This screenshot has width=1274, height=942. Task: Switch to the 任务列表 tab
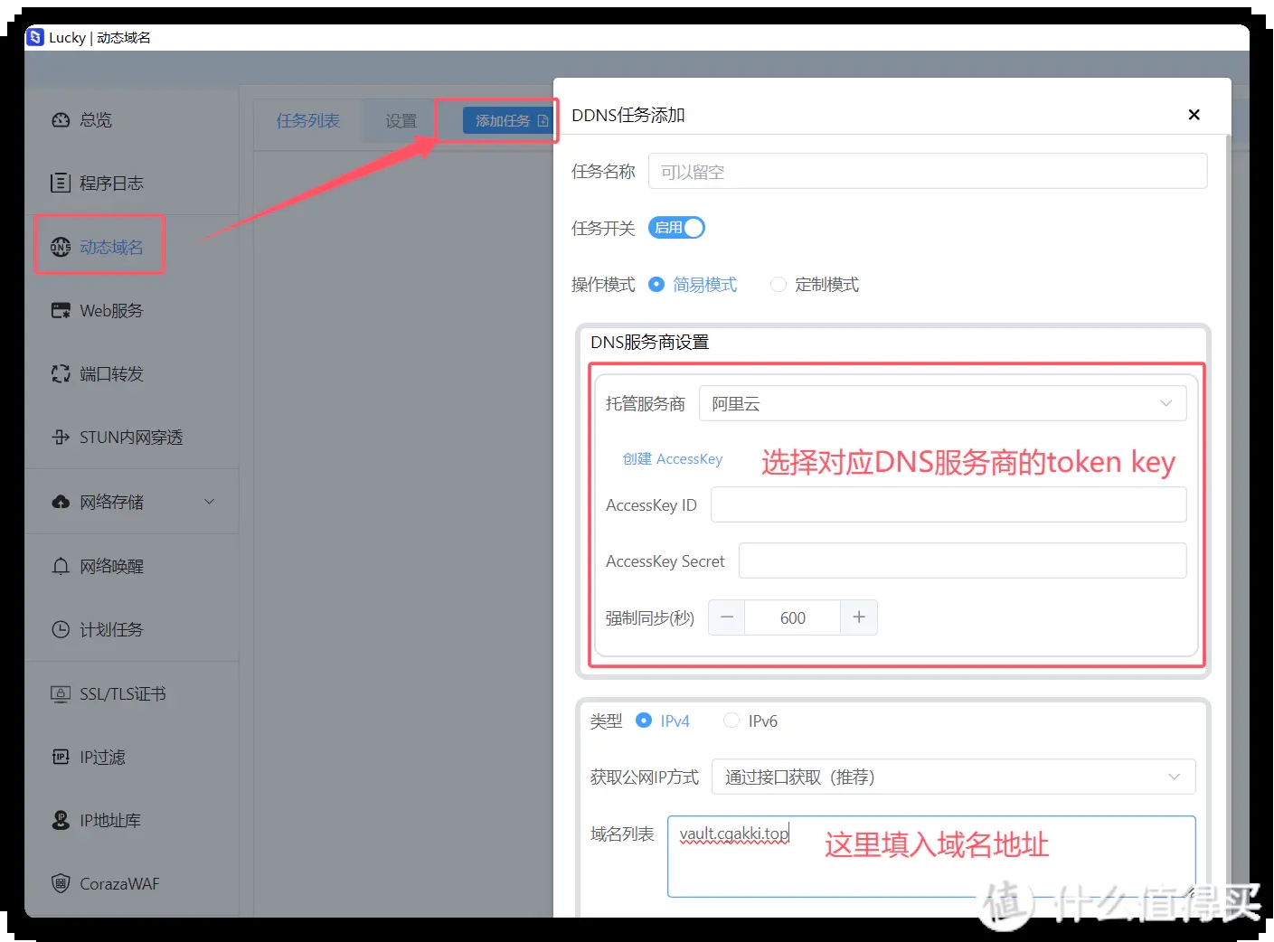[x=308, y=121]
